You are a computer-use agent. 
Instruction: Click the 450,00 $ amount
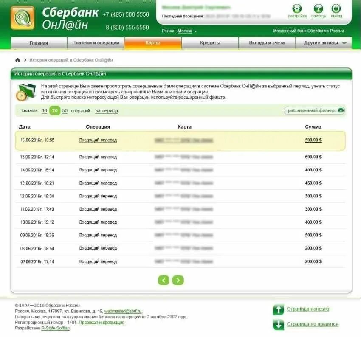pos(313,183)
